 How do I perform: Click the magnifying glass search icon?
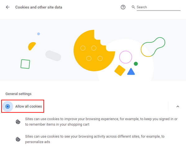(x=133, y=7)
